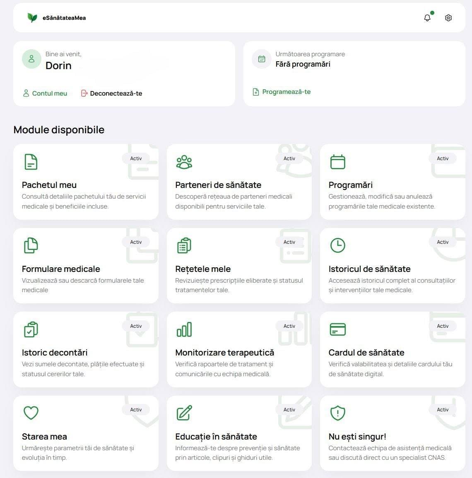
Task: Open the Formulare medicale module title
Action: point(61,269)
